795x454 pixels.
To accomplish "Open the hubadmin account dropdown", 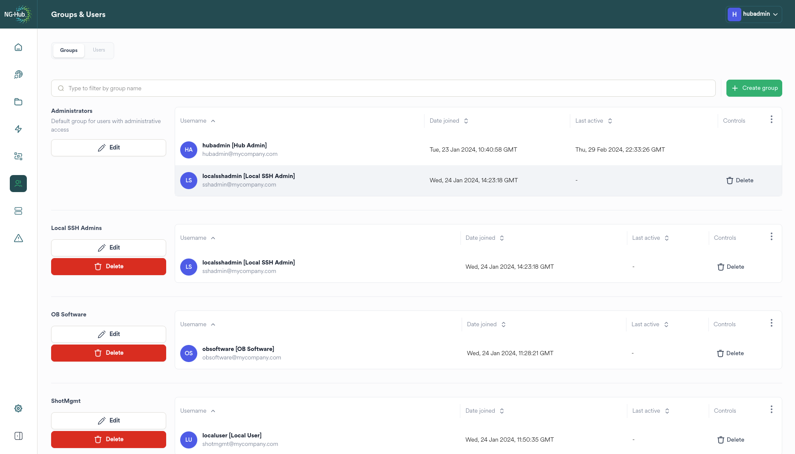I will (753, 14).
